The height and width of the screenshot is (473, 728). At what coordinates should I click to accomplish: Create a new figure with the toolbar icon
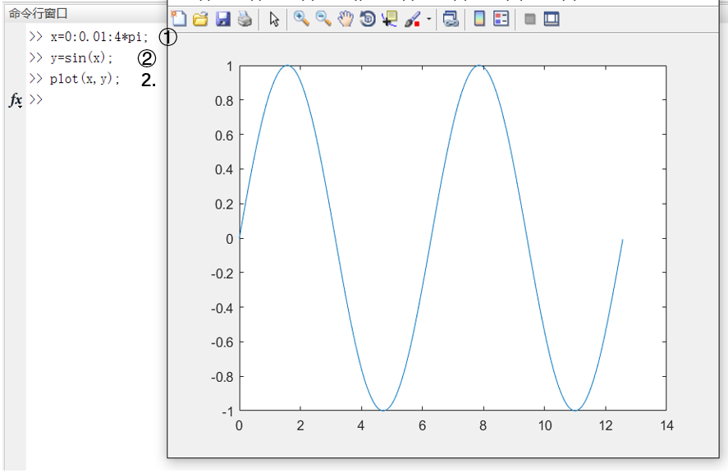(178, 19)
